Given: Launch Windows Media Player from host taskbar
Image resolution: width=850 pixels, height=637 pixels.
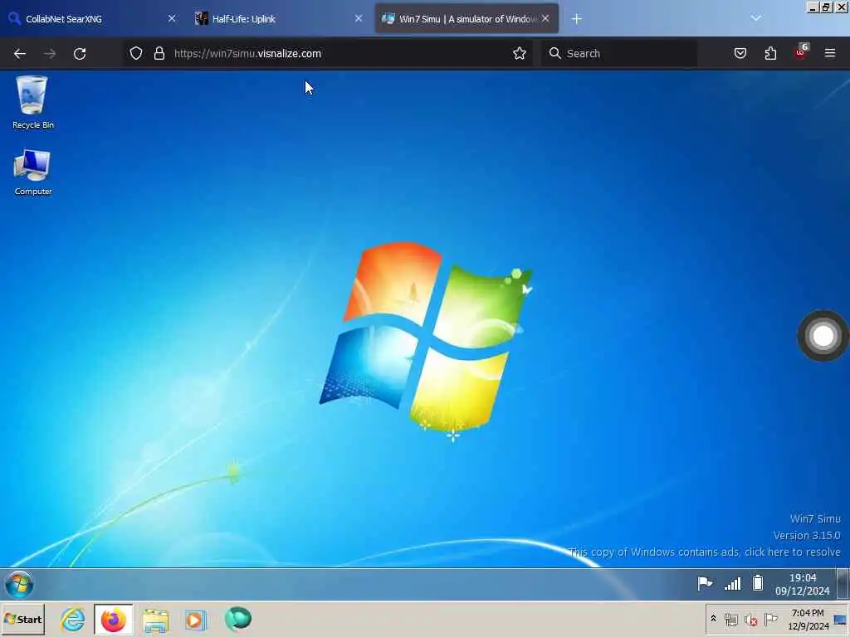Looking at the screenshot, I should click(x=196, y=620).
